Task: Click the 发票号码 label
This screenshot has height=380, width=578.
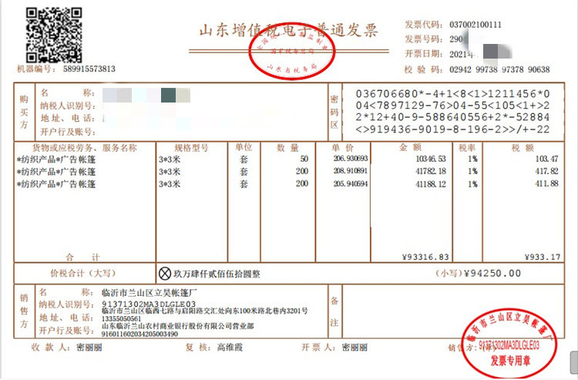Action: click(x=423, y=39)
